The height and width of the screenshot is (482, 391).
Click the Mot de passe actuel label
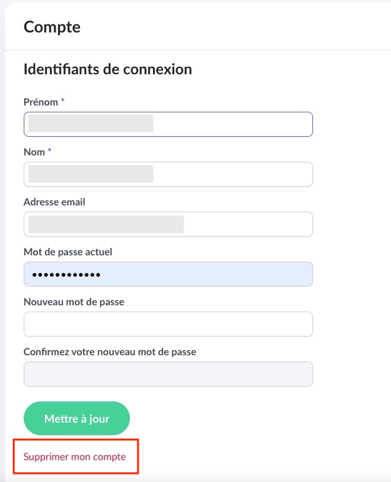click(x=67, y=252)
